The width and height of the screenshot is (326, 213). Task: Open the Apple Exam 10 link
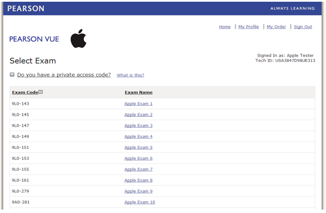point(140,202)
